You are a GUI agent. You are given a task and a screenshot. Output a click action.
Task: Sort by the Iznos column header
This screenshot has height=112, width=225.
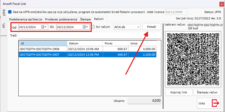(x=142, y=43)
